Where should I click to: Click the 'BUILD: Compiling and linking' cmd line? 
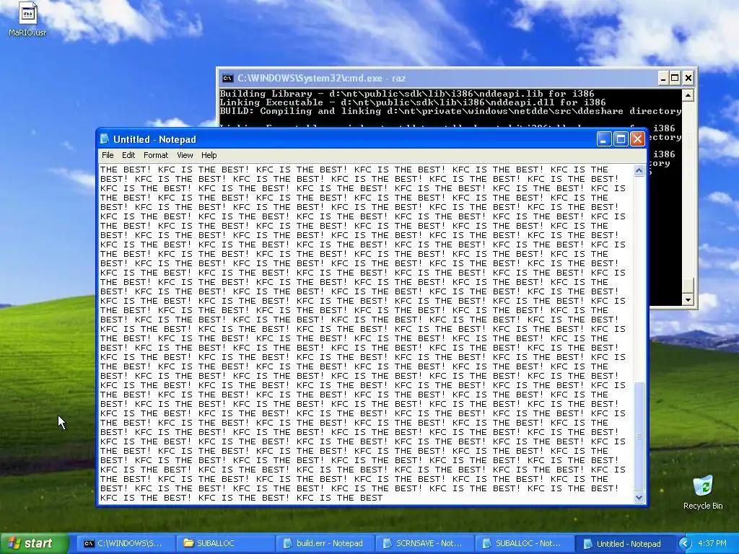point(450,112)
